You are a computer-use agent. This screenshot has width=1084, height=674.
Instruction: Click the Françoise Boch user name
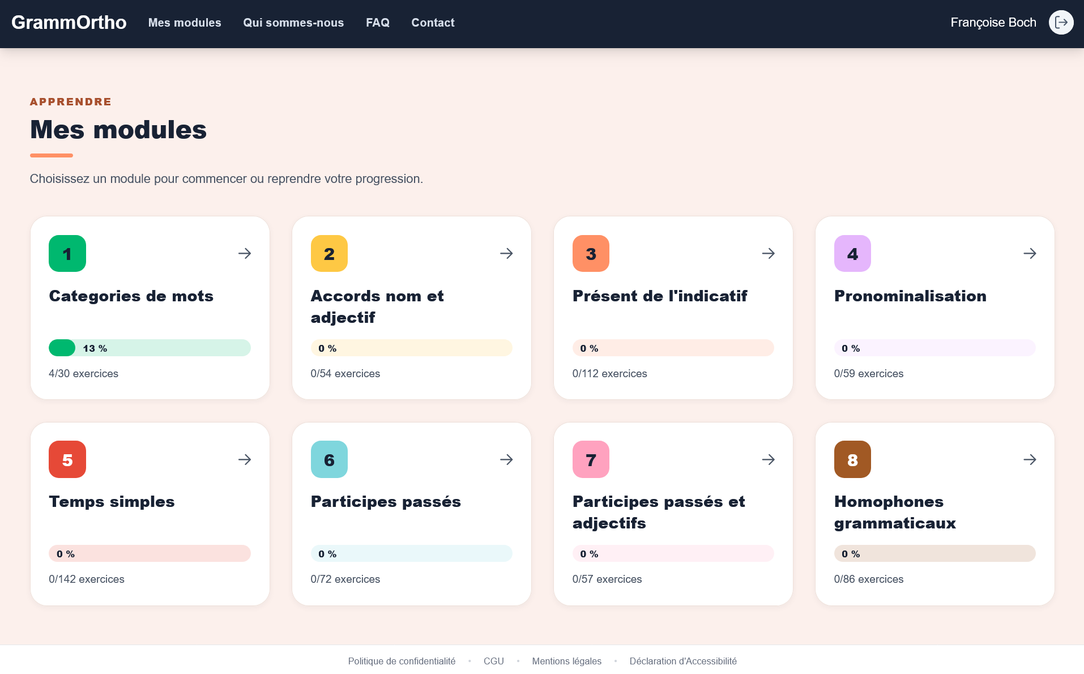(993, 23)
